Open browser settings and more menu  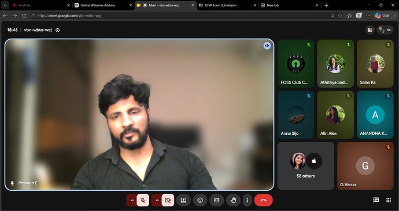[368, 16]
